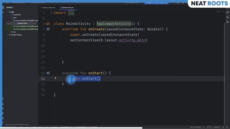Click the override gutter icon beside onCreate
The height and width of the screenshot is (129, 230).
pyautogui.click(x=48, y=29)
